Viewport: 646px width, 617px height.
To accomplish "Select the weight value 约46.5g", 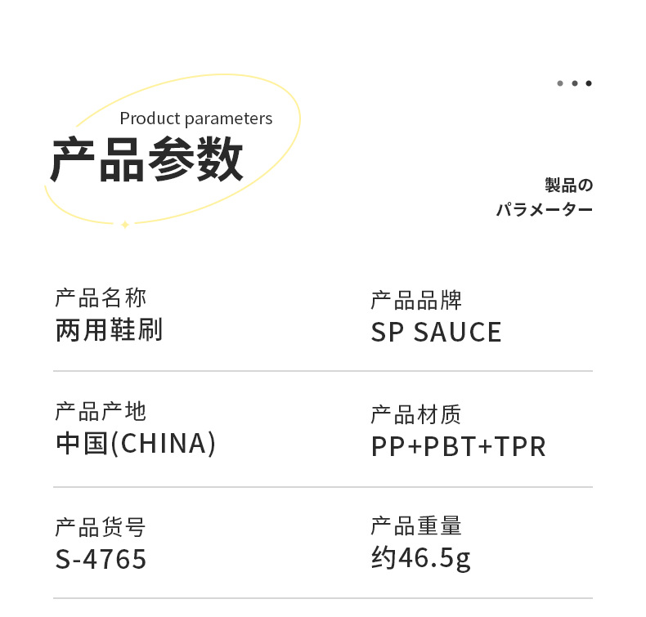I will point(420,558).
